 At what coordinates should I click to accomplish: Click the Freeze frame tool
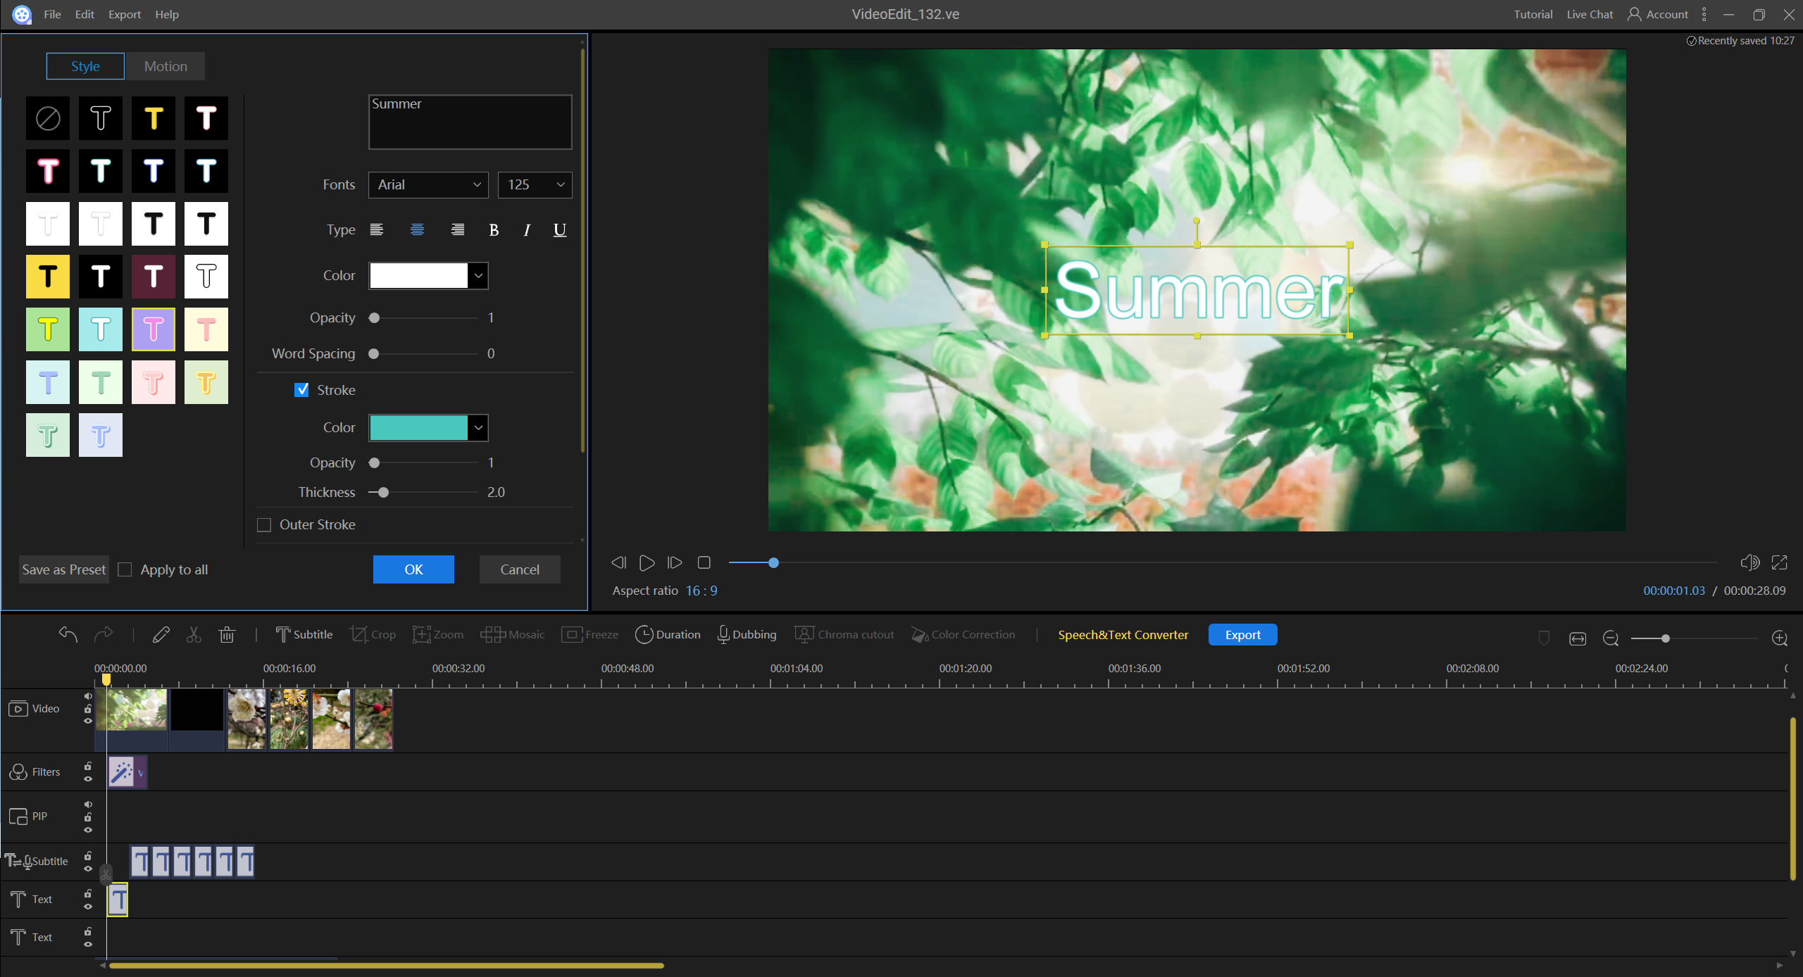point(589,634)
